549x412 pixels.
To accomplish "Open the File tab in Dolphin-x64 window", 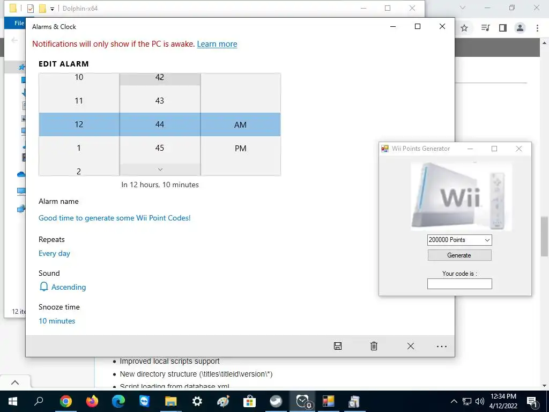I will pos(19,23).
